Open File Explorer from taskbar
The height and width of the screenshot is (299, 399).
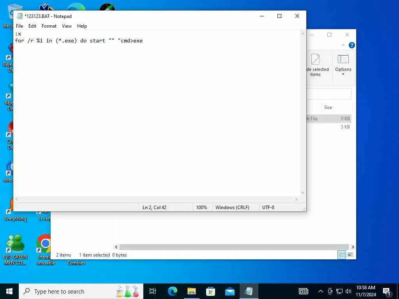(191, 291)
